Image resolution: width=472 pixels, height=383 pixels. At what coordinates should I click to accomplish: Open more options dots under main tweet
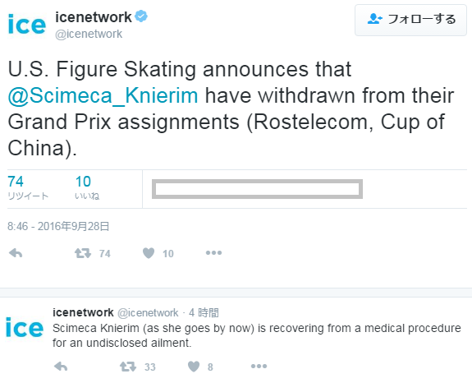click(213, 253)
